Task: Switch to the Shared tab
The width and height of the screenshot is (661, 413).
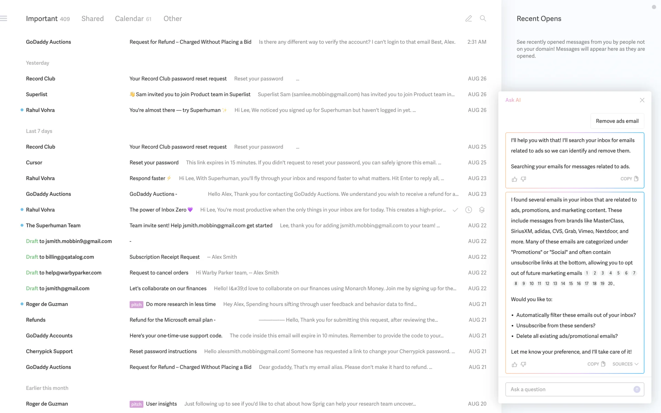Action: point(92,19)
